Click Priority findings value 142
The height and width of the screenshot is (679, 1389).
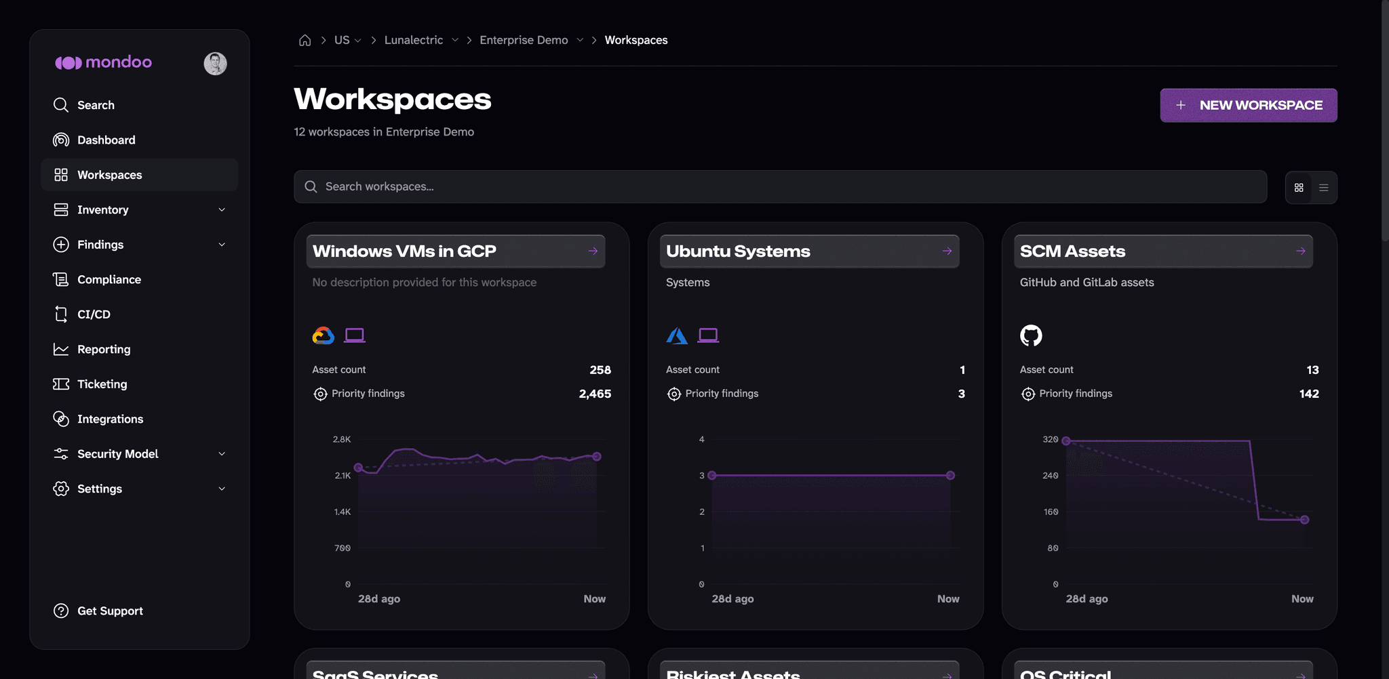point(1309,394)
